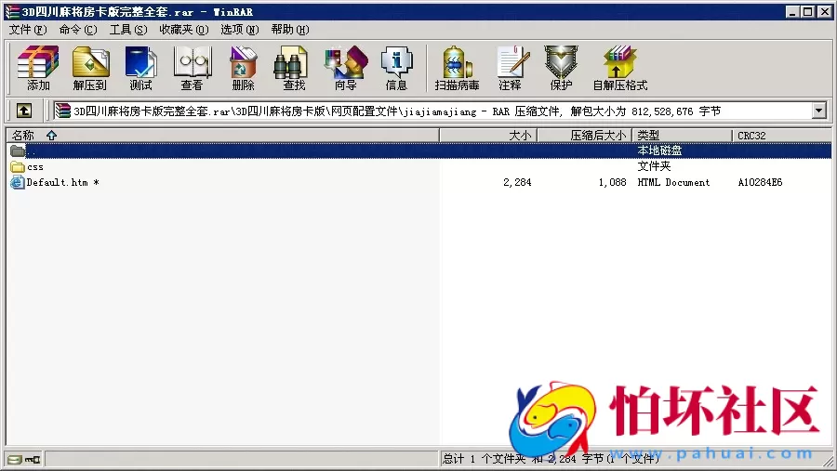The width and height of the screenshot is (837, 471).
Task: Click the key icon in status bar
Action: (x=33, y=459)
